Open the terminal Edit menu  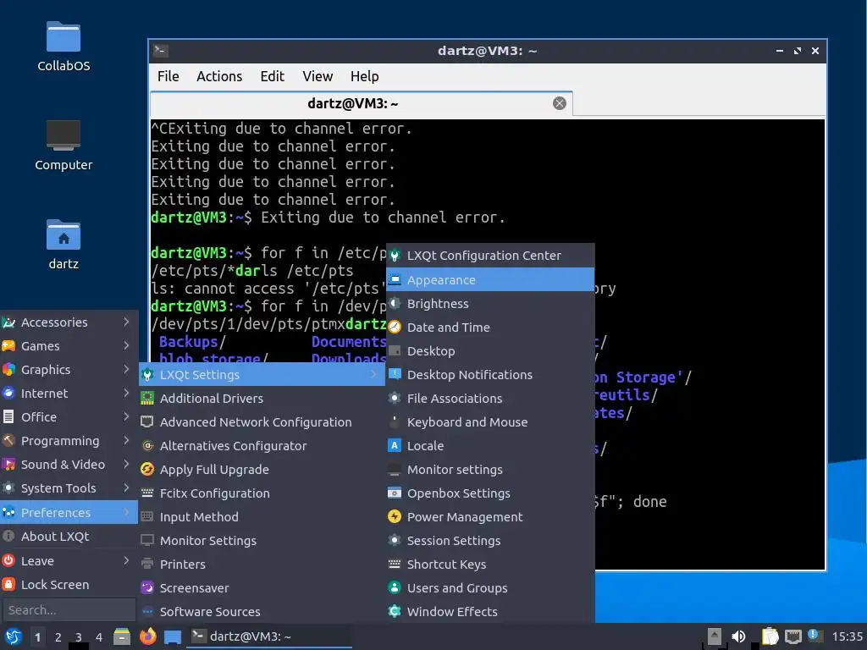[272, 76]
